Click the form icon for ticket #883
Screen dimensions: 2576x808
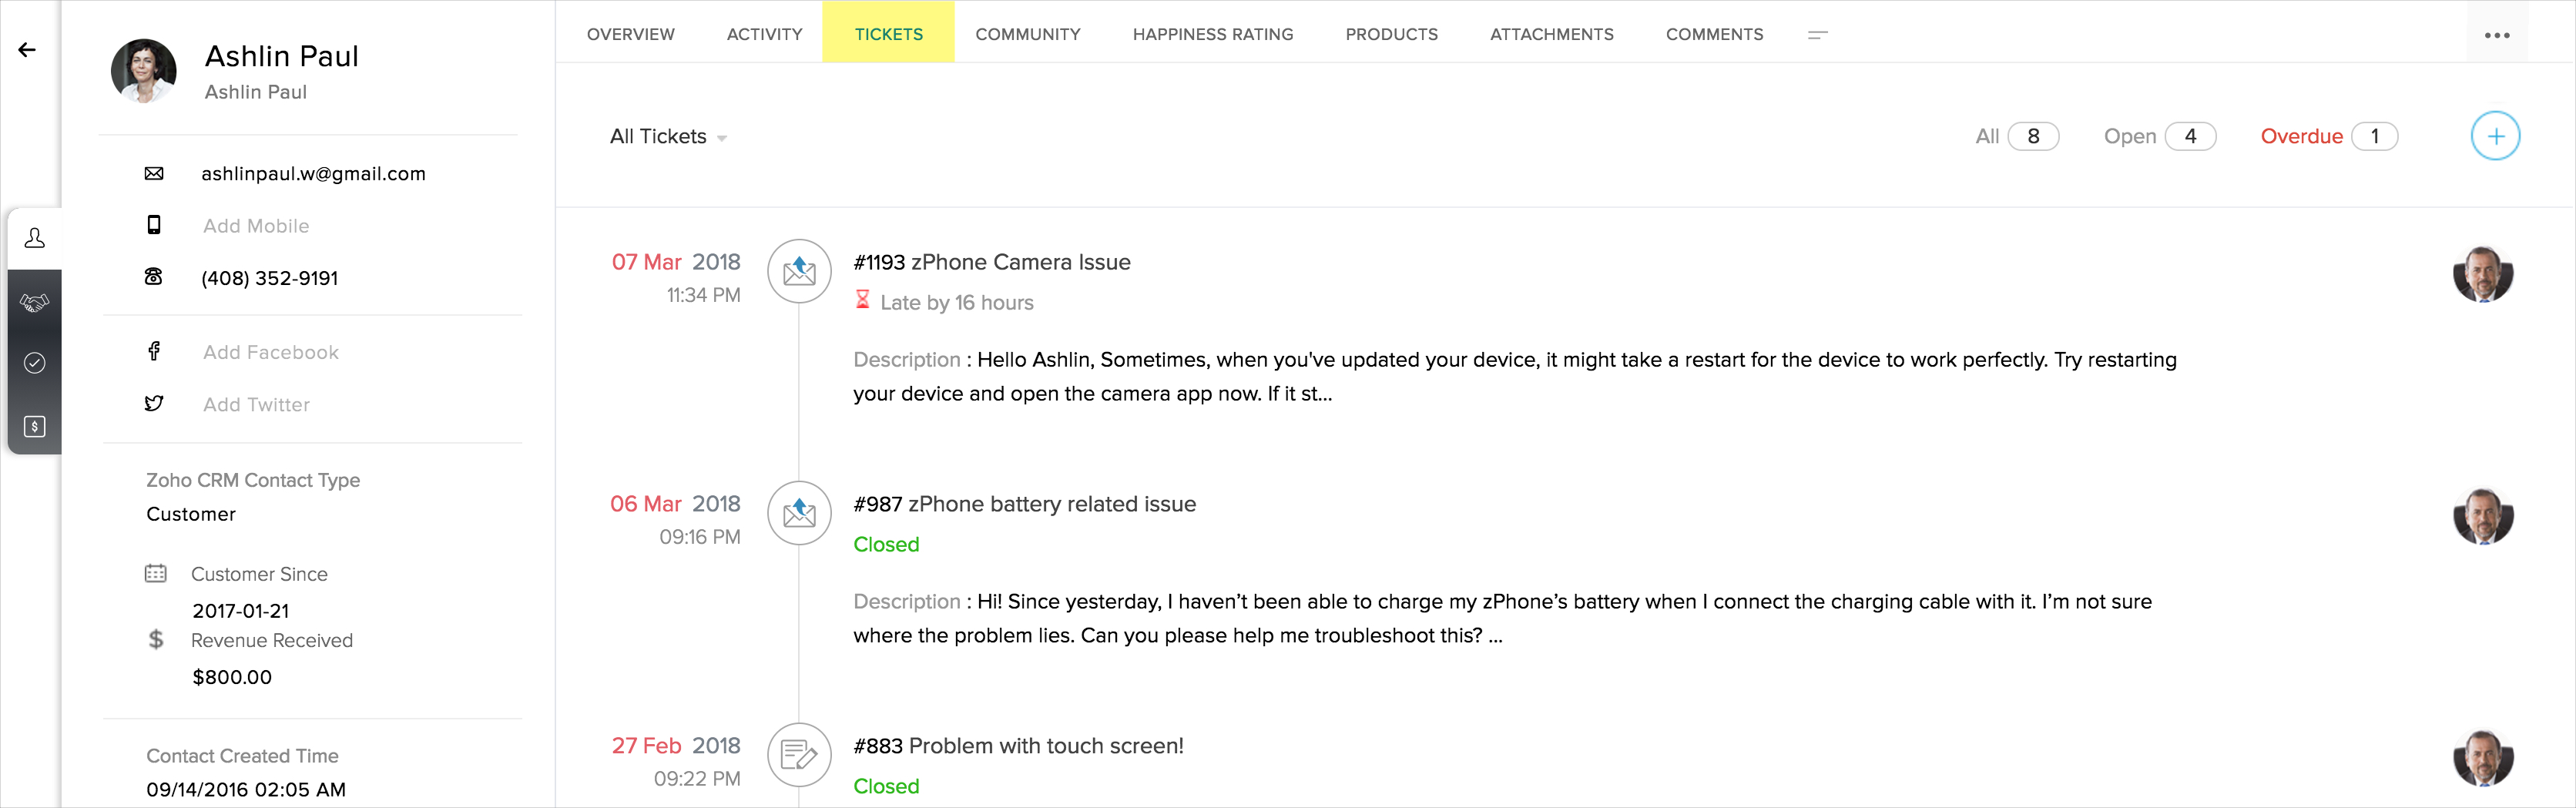pyautogui.click(x=798, y=755)
